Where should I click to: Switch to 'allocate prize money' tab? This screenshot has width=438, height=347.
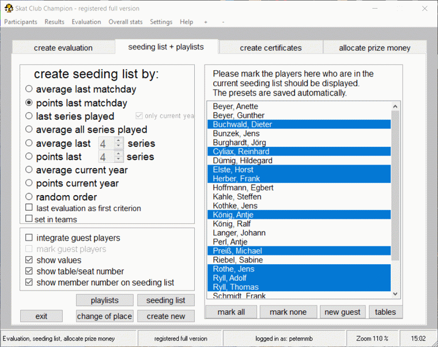coord(375,48)
